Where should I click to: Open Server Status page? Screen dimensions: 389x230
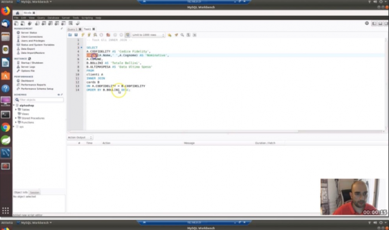click(29, 33)
